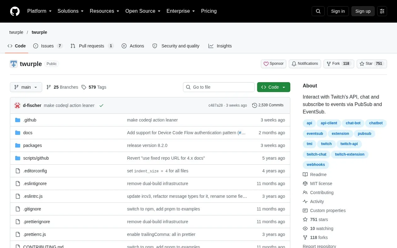Star the twurple repository

[372, 64]
